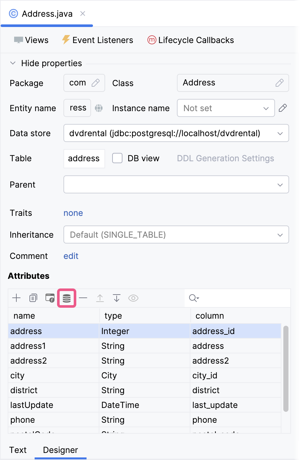The image size is (300, 460).
Task: Collapse the Hide properties section
Action: coord(13,63)
